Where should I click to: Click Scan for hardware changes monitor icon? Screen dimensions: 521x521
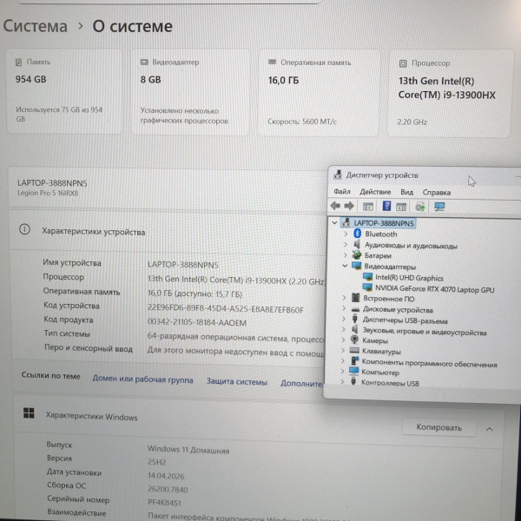pyautogui.click(x=439, y=207)
